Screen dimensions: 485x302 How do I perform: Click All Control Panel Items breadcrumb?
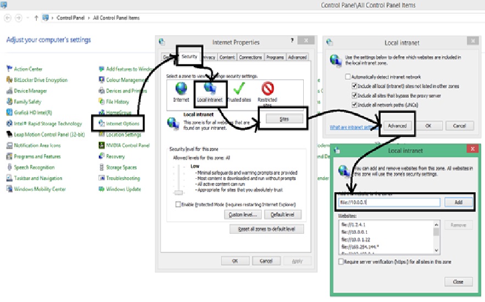point(116,18)
